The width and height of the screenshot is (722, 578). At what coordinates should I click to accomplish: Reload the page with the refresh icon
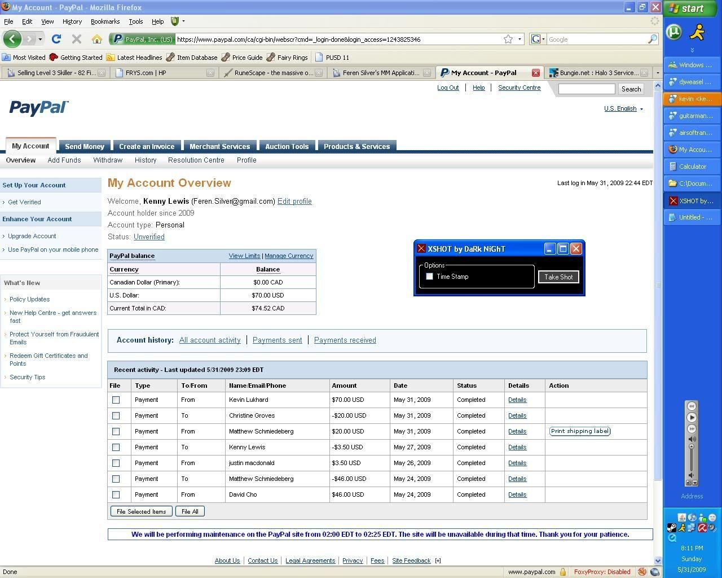click(x=56, y=39)
